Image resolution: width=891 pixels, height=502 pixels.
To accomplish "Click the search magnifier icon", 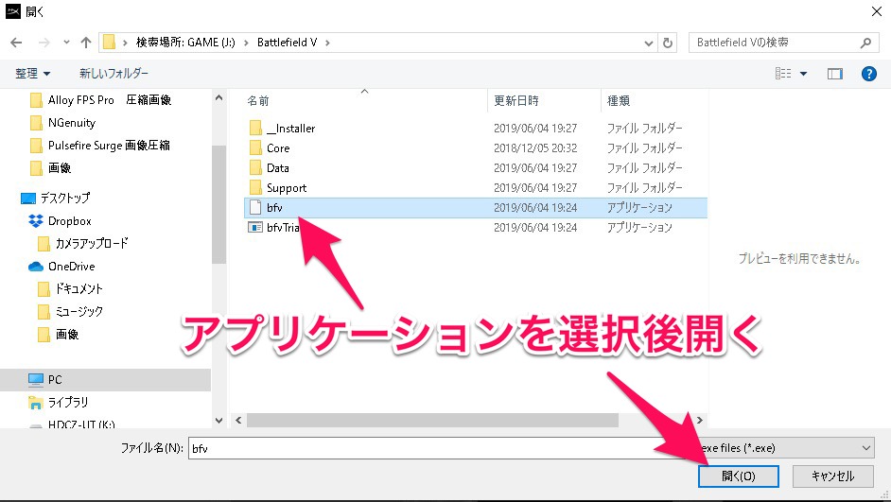I will (x=865, y=43).
